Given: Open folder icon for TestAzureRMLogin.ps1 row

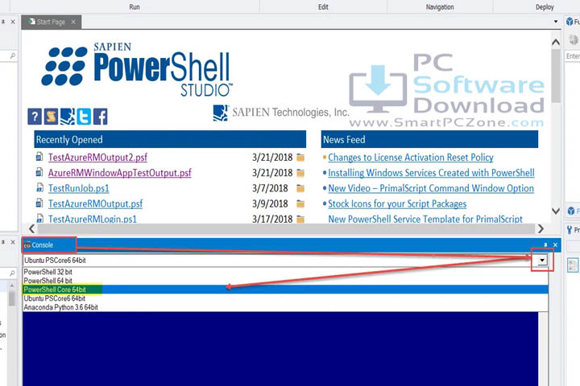Looking at the screenshot, I should tap(300, 219).
